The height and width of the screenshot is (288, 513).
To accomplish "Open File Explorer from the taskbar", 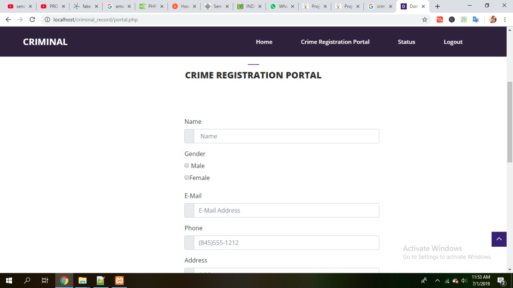I will [x=83, y=280].
